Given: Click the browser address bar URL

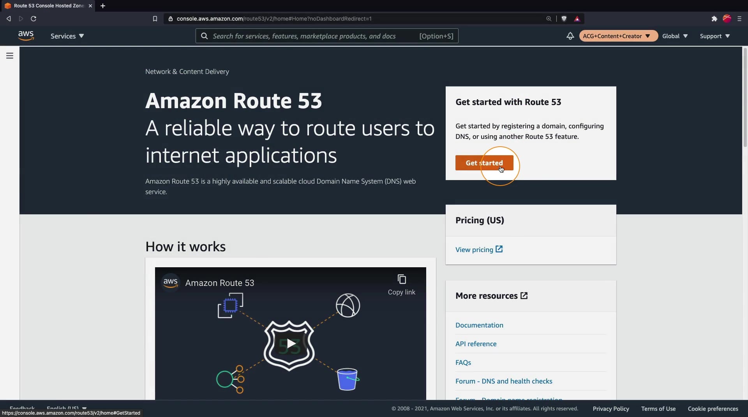Looking at the screenshot, I should 274,19.
